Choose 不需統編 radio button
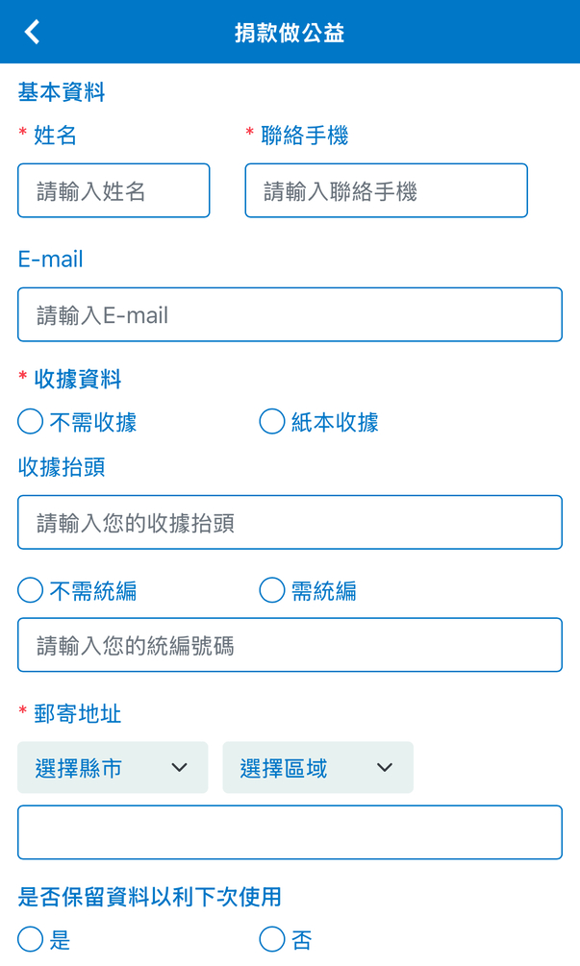 31,590
